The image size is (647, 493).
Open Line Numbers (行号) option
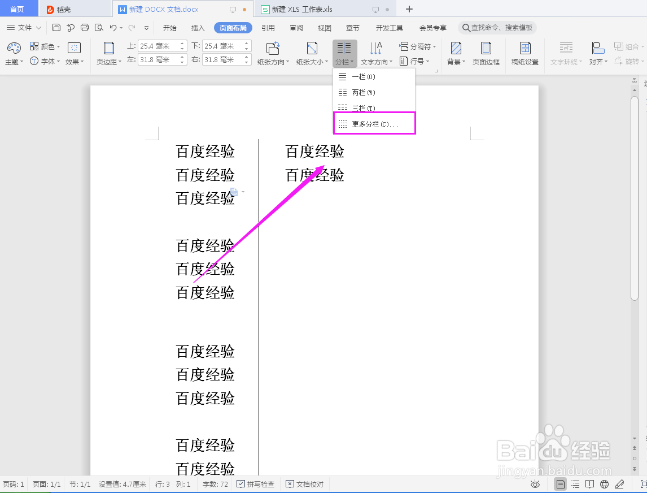tap(415, 61)
